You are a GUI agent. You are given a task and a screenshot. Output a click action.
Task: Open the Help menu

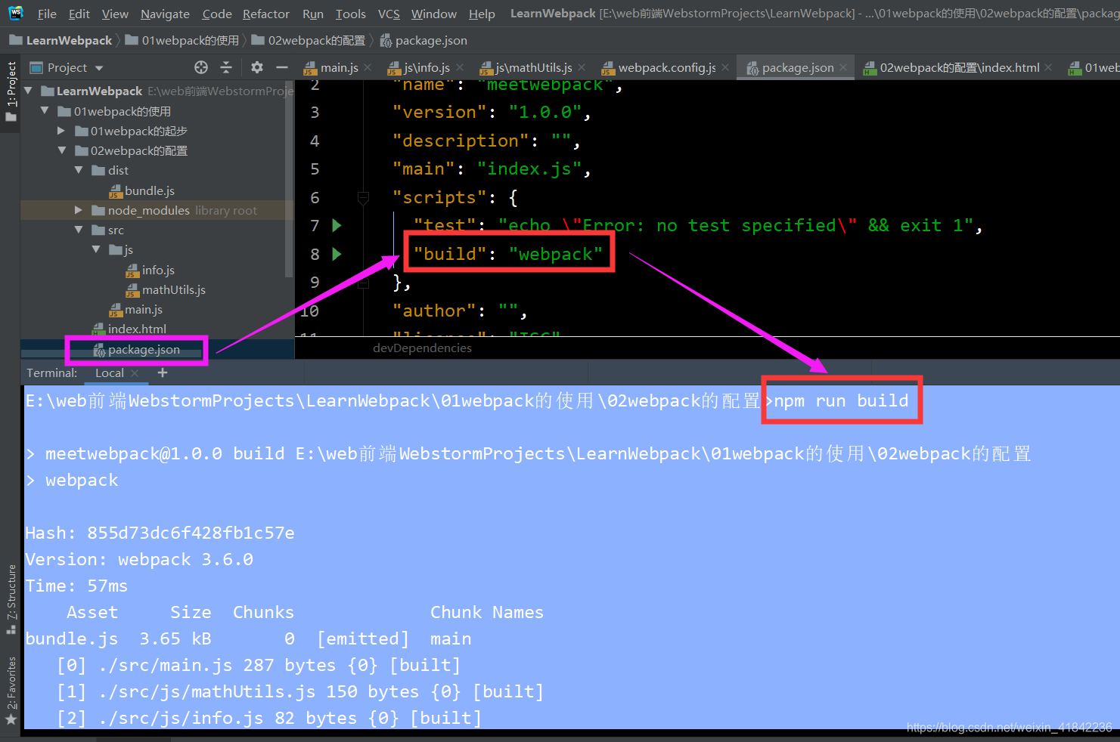(482, 14)
